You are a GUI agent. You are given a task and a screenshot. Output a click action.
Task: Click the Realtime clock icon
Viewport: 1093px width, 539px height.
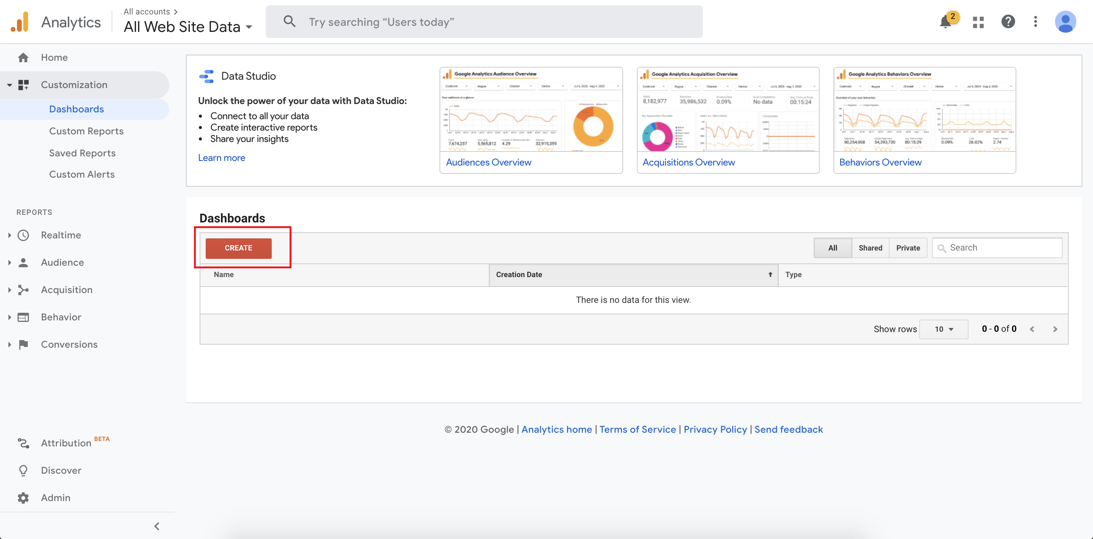[23, 235]
